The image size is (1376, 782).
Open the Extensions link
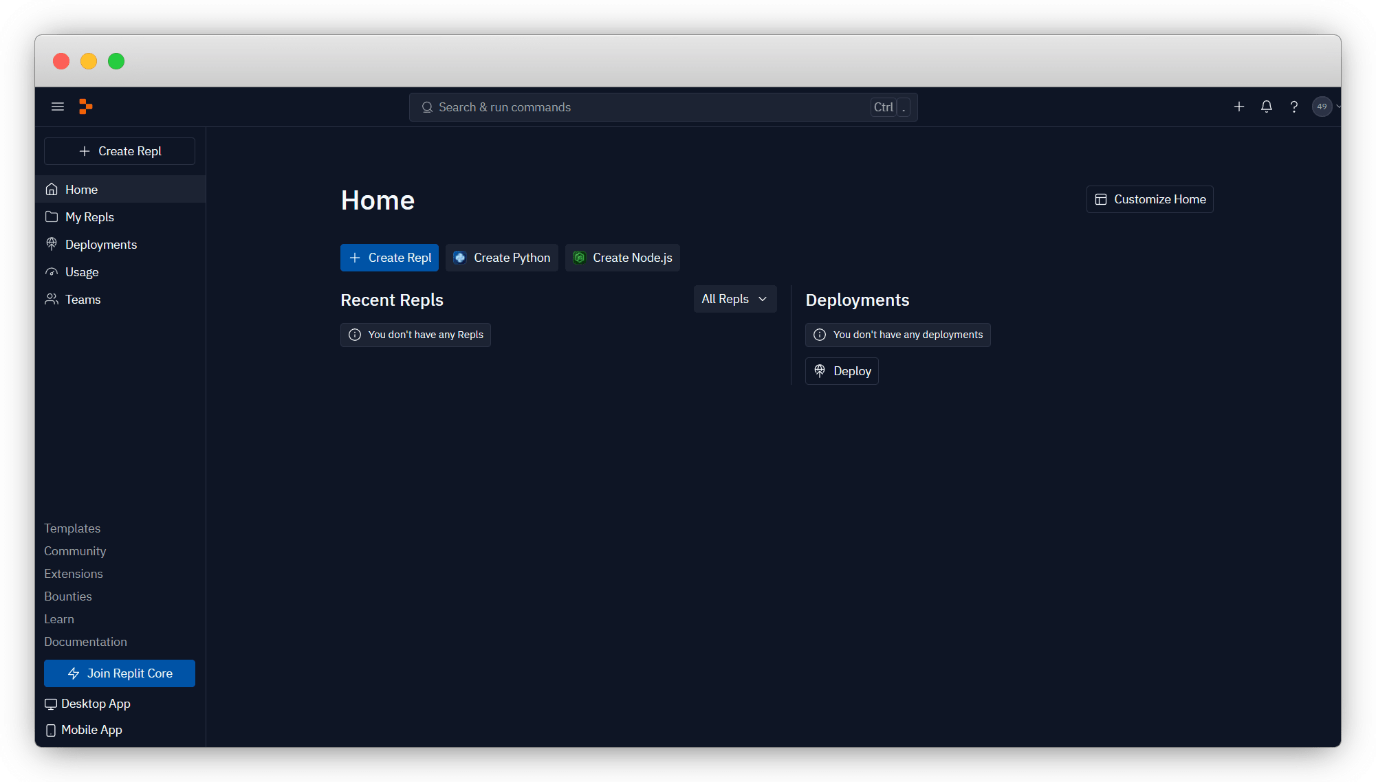tap(74, 574)
